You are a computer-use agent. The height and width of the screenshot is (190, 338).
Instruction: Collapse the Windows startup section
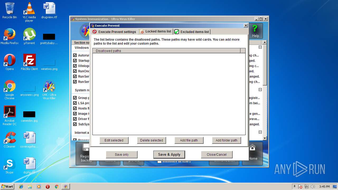tap(260, 47)
